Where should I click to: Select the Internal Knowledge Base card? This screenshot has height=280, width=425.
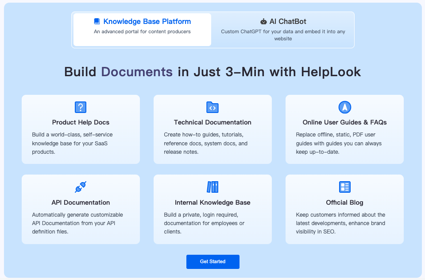212,209
